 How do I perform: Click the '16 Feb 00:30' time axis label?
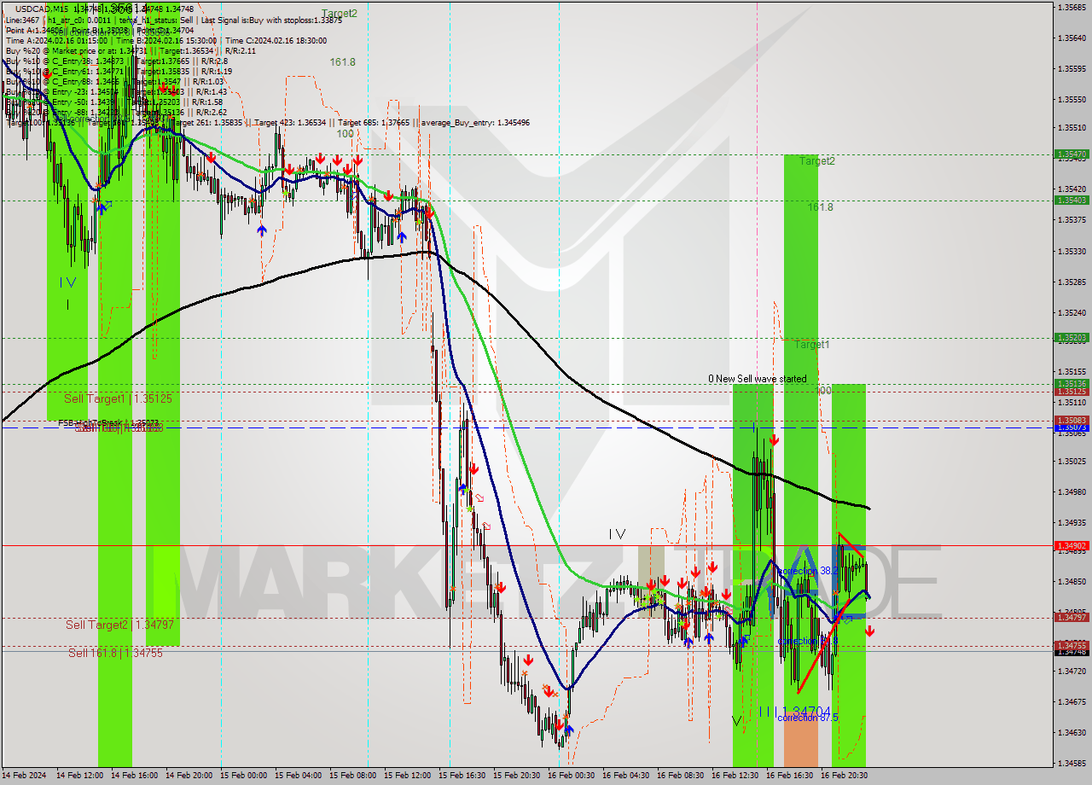pyautogui.click(x=572, y=776)
